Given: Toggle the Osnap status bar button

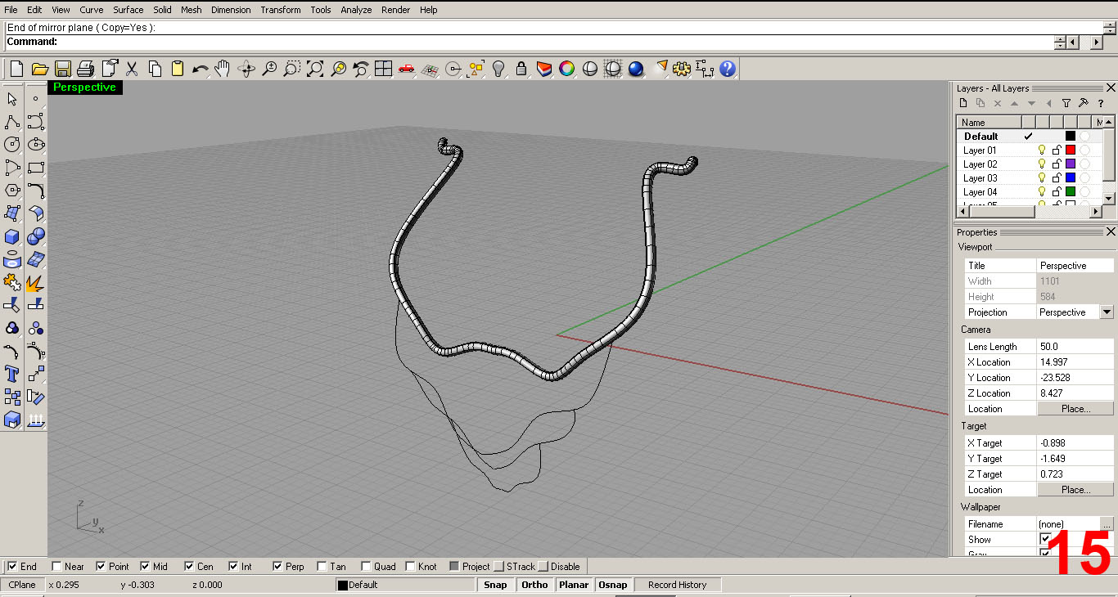Looking at the screenshot, I should (613, 585).
